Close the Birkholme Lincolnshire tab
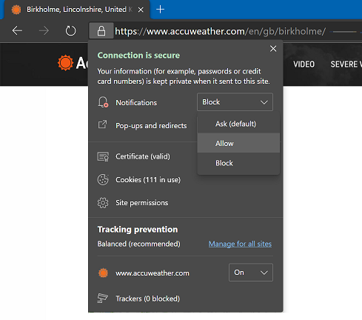Image resolution: width=362 pixels, height=320 pixels. (141, 10)
